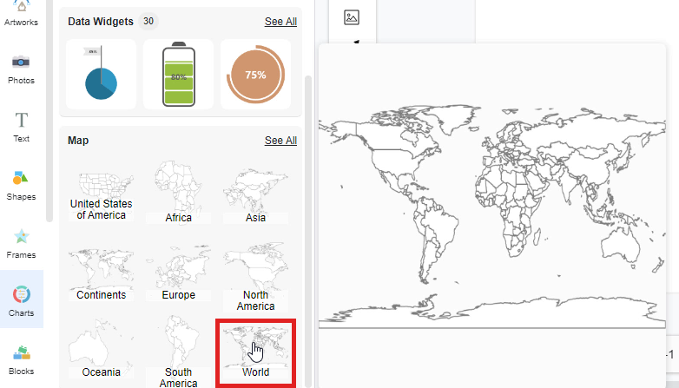Click See All next to Map

point(280,141)
